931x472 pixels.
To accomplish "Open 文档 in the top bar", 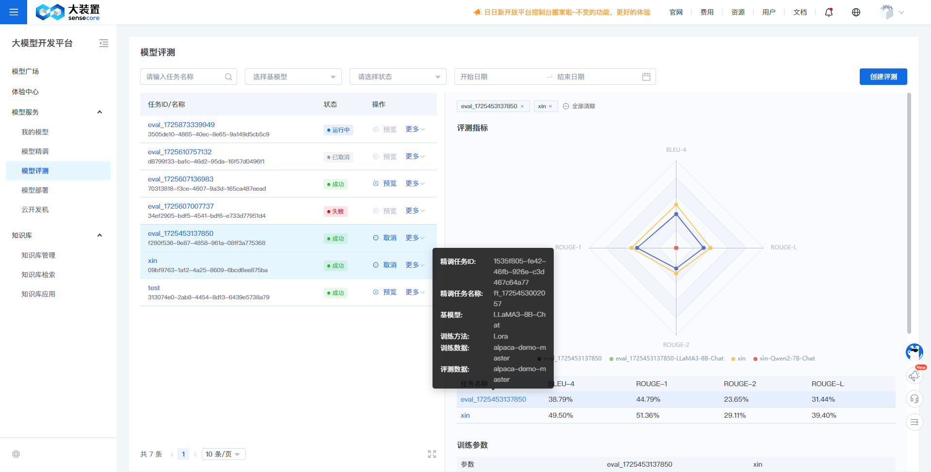I will (x=800, y=12).
